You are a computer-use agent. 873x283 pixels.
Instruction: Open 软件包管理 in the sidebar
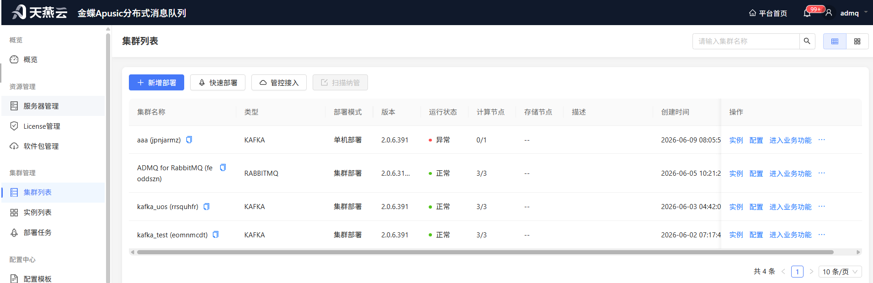coord(53,146)
